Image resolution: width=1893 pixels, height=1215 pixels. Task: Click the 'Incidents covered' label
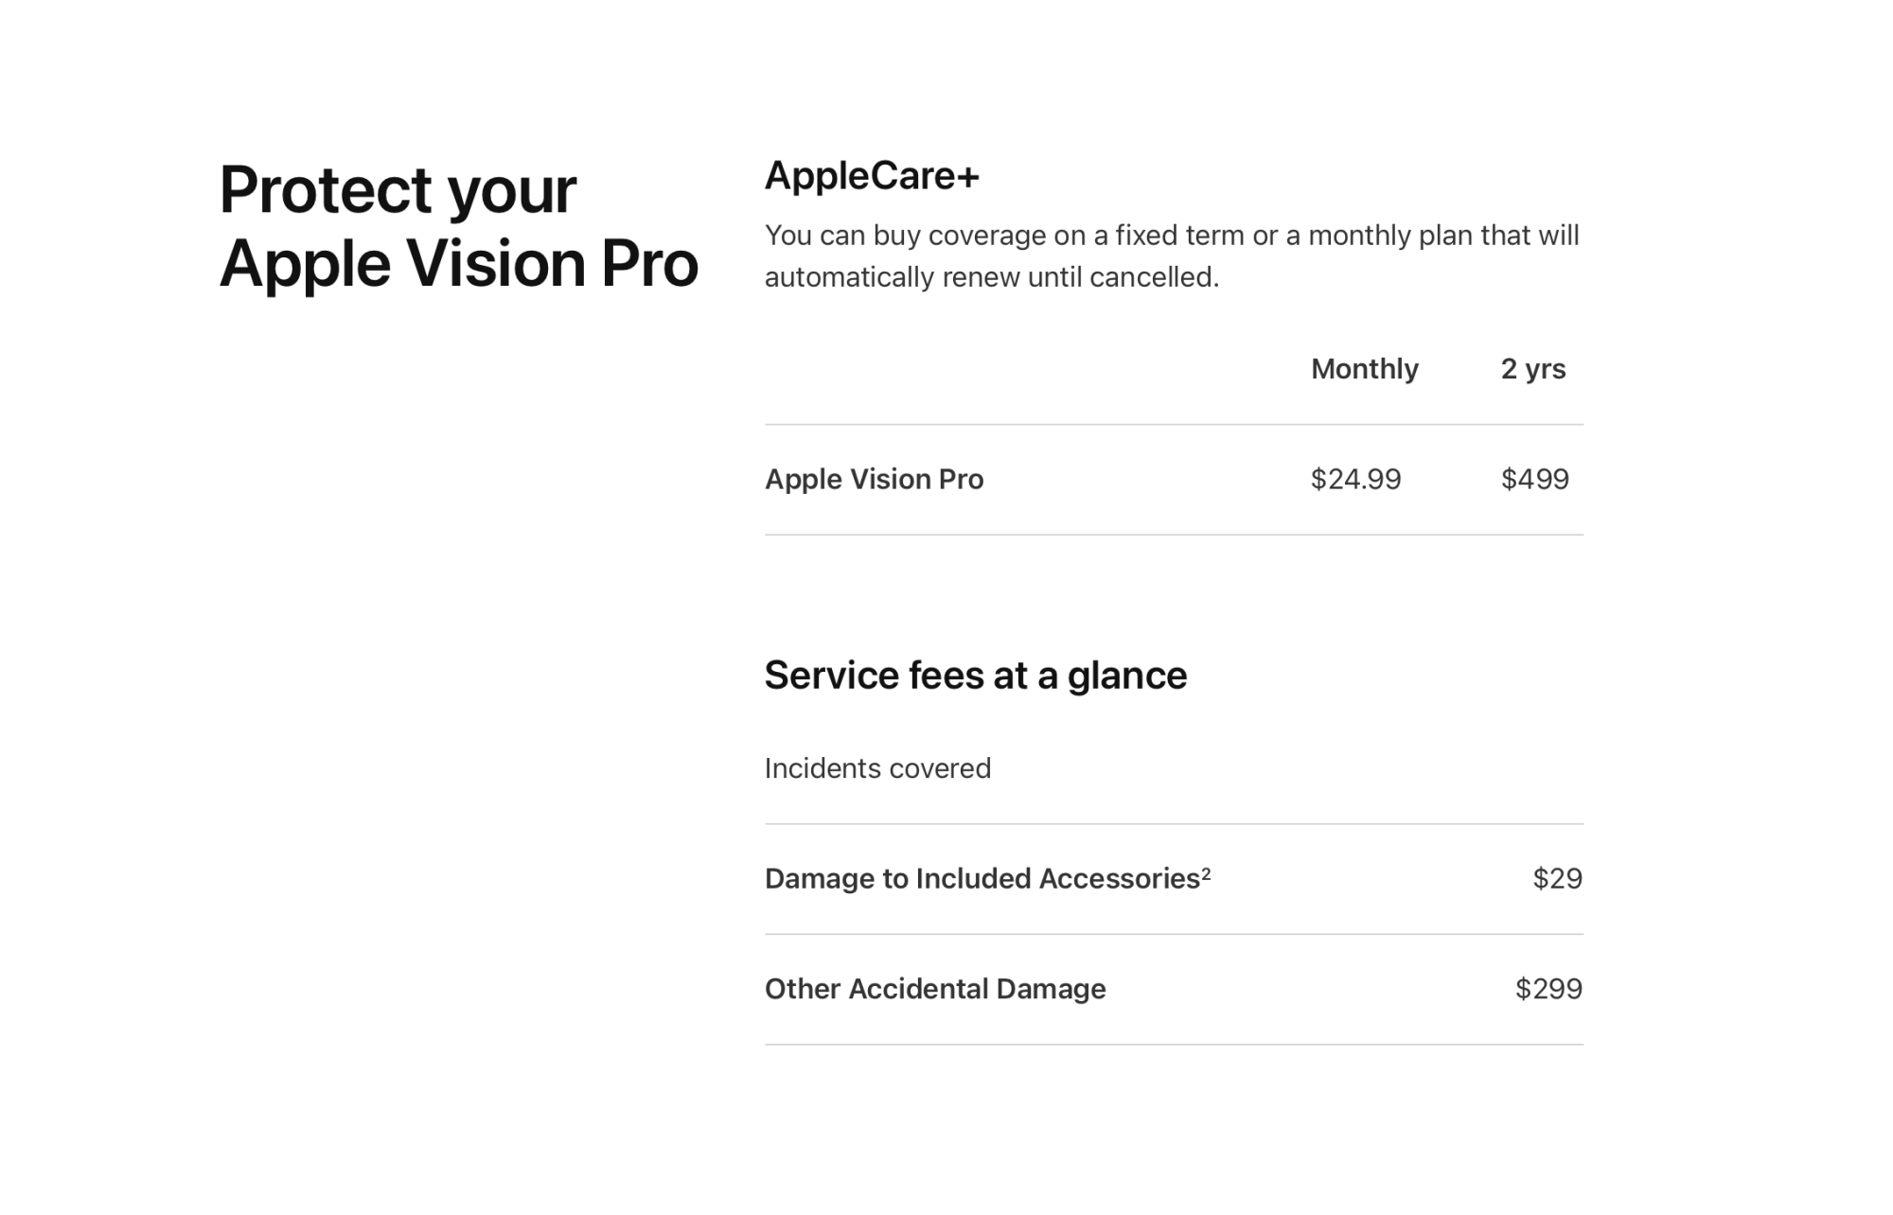click(877, 768)
